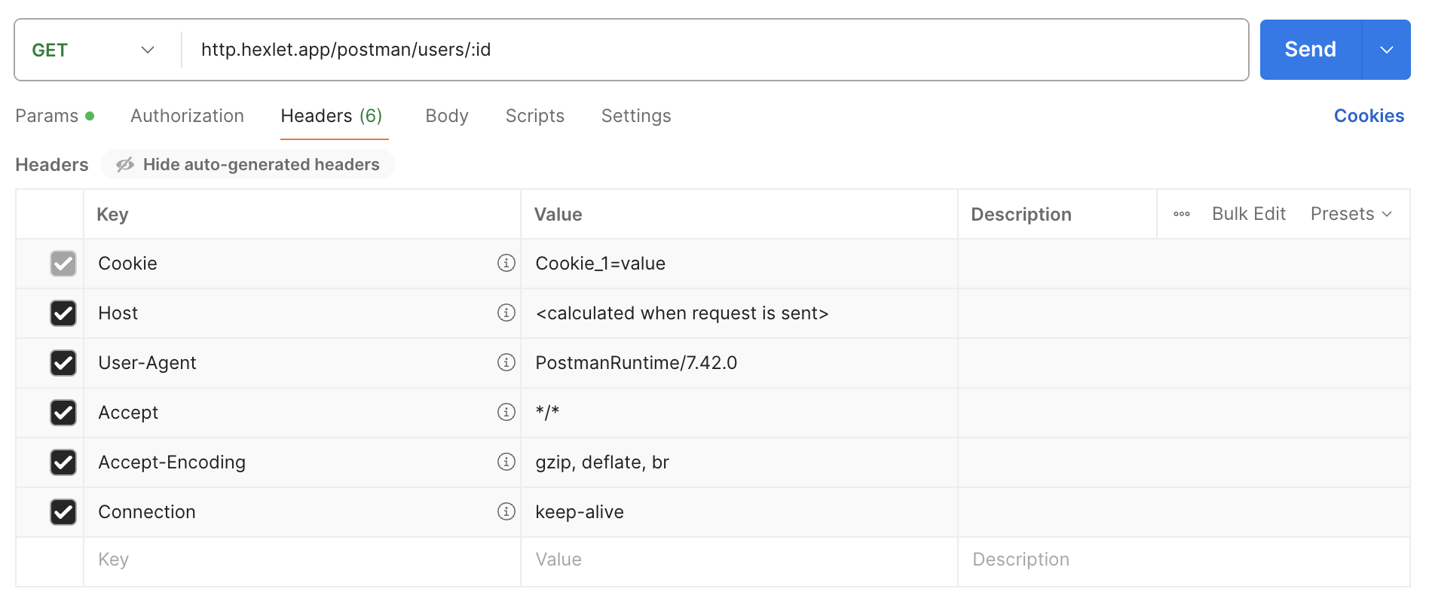Click the info icon next to Cookie header
Screen dimensions: 1429x610
tap(506, 263)
